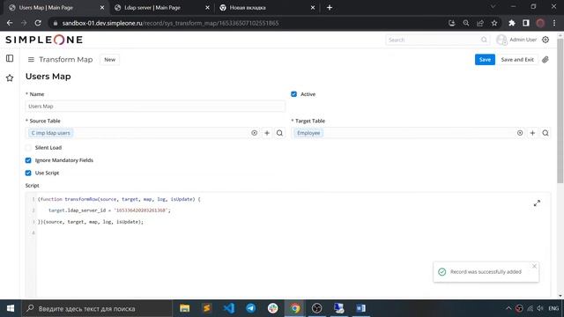Click the Name input field

(155, 107)
